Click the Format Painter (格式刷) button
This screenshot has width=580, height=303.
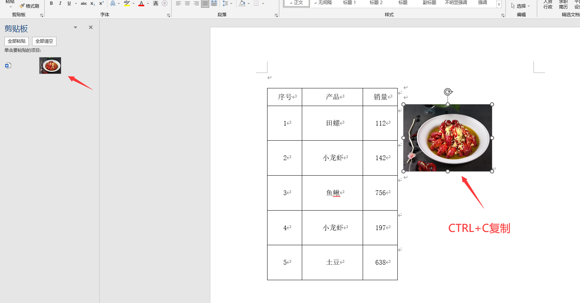29,6
